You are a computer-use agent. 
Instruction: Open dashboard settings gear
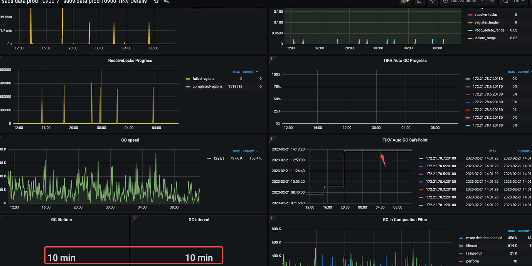[432, 2]
